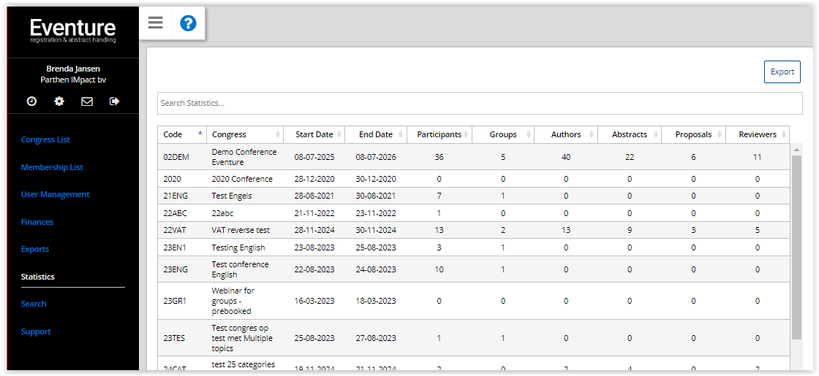
Task: Click reviewers value 11
Action: coord(758,157)
